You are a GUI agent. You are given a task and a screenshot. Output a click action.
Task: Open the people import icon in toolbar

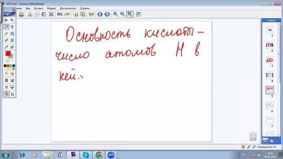pos(92,14)
